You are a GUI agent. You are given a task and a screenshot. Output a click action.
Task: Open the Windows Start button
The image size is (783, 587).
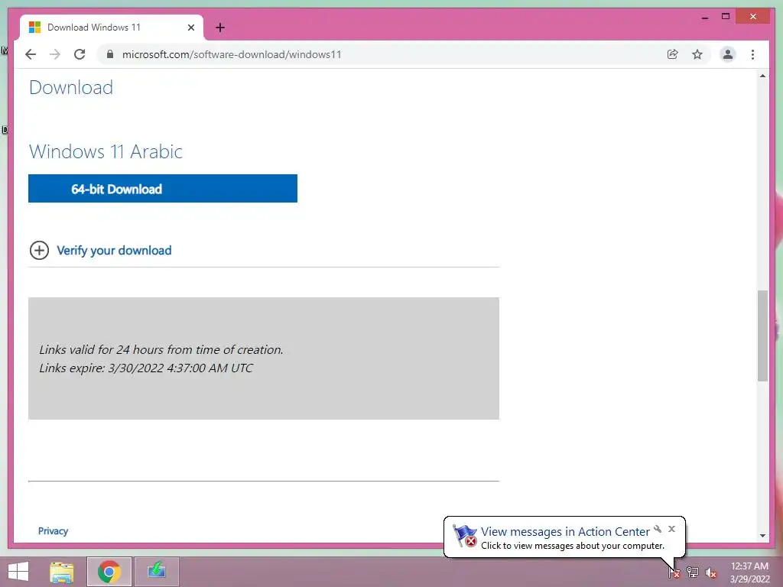tap(18, 572)
